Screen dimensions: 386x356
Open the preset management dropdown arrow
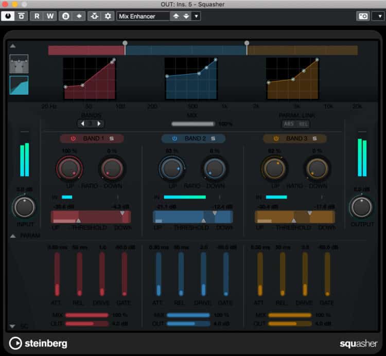pyautogui.click(x=196, y=16)
